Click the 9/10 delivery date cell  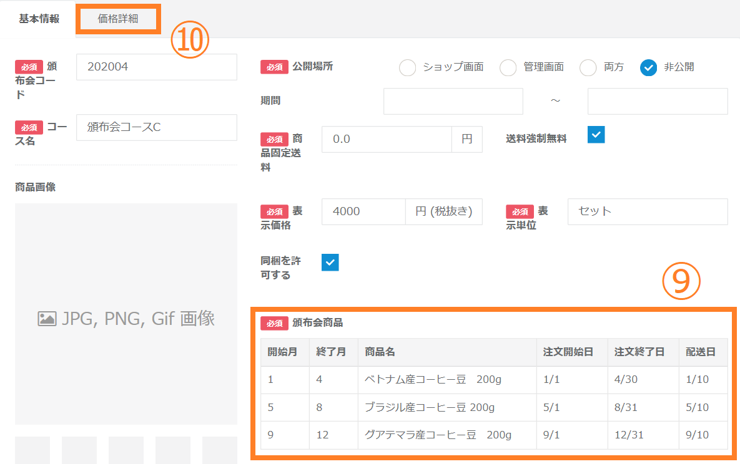(703, 435)
